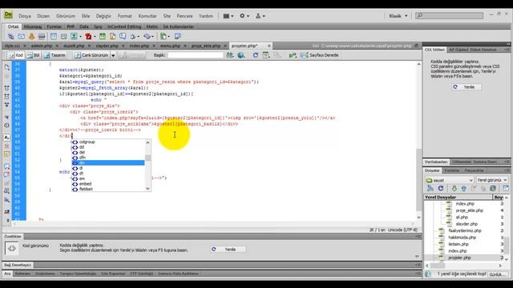Viewport: 513px width, 288px height.
Task: Get files with the green down arrow
Action: 454,189
